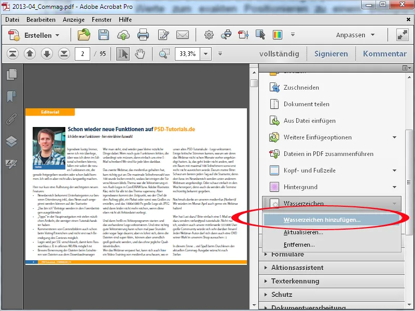Print the document using the printer icon
415x311 pixels.
coord(143,35)
